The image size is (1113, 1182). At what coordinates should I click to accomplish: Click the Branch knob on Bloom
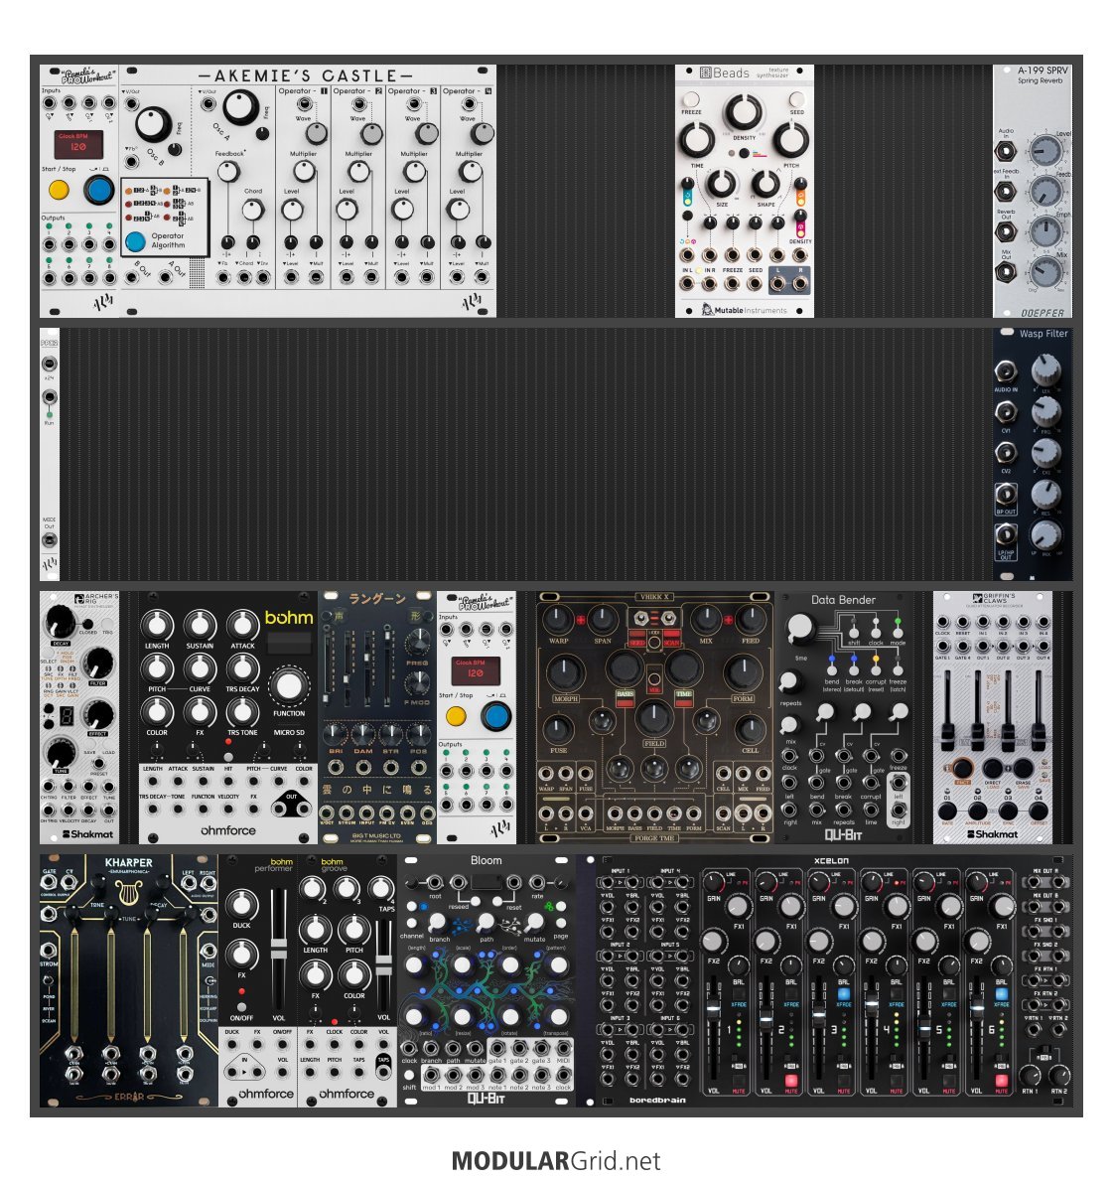pos(438,922)
